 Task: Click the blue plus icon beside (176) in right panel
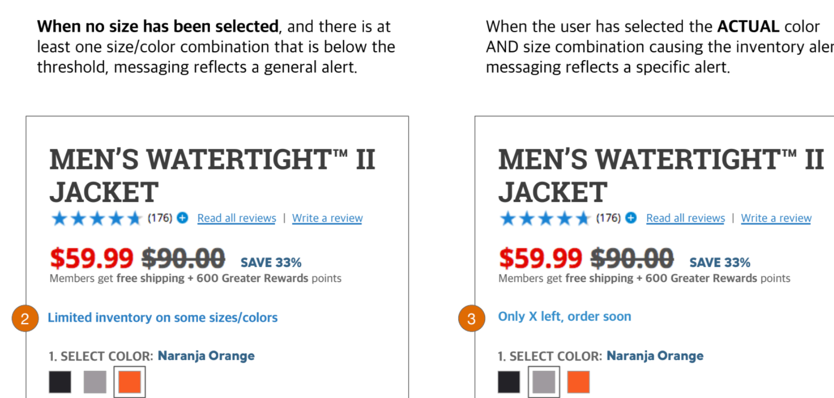[x=631, y=218]
